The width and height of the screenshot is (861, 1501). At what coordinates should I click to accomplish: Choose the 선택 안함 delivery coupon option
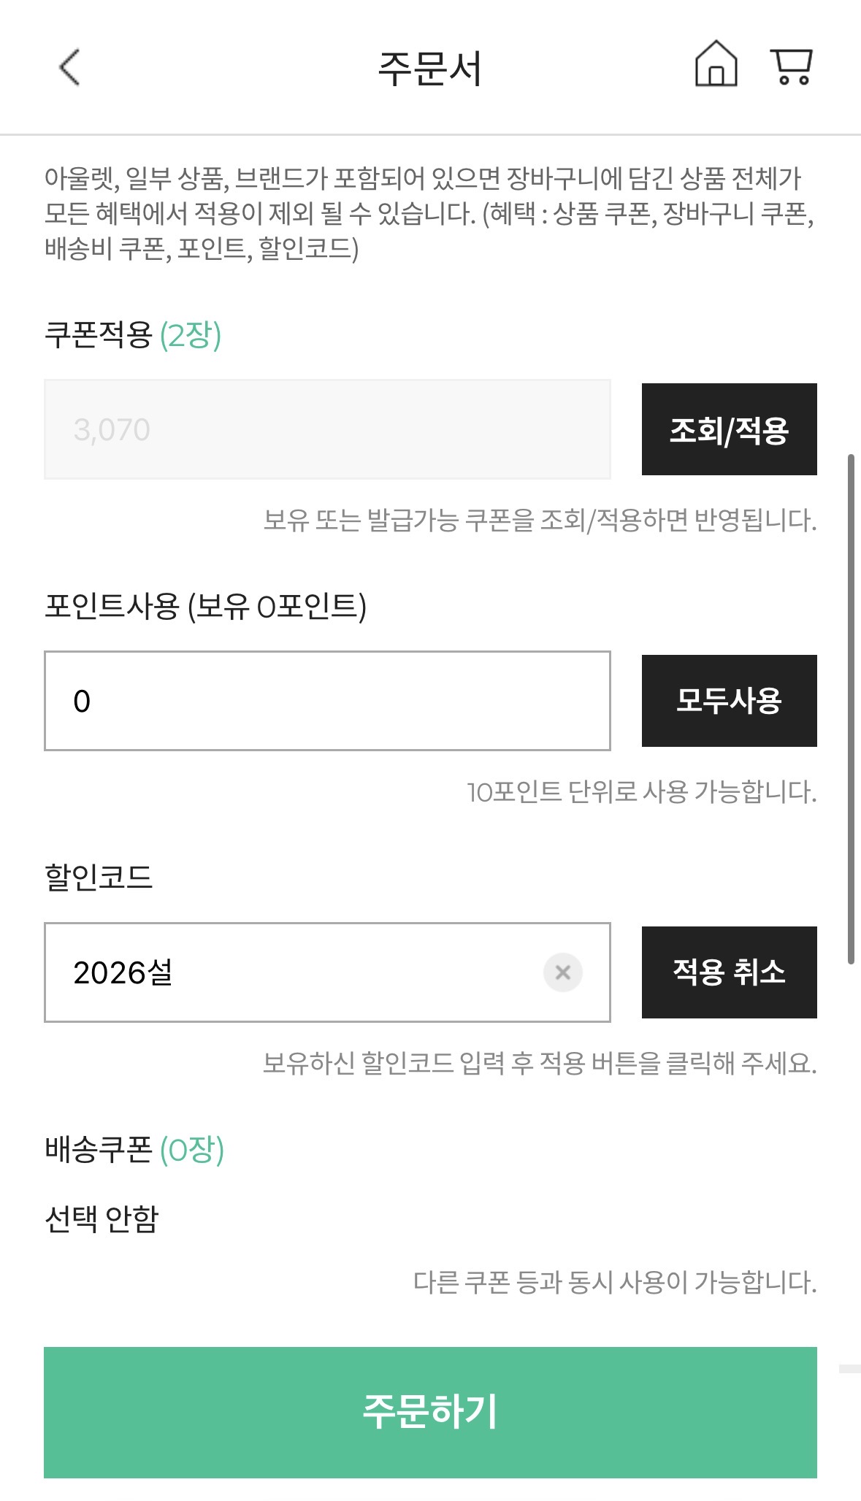[102, 1218]
